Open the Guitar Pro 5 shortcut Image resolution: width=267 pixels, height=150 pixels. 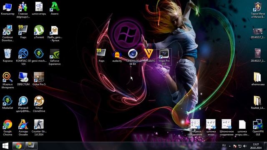tap(39, 79)
